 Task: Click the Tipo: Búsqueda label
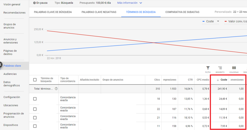click(x=64, y=3)
